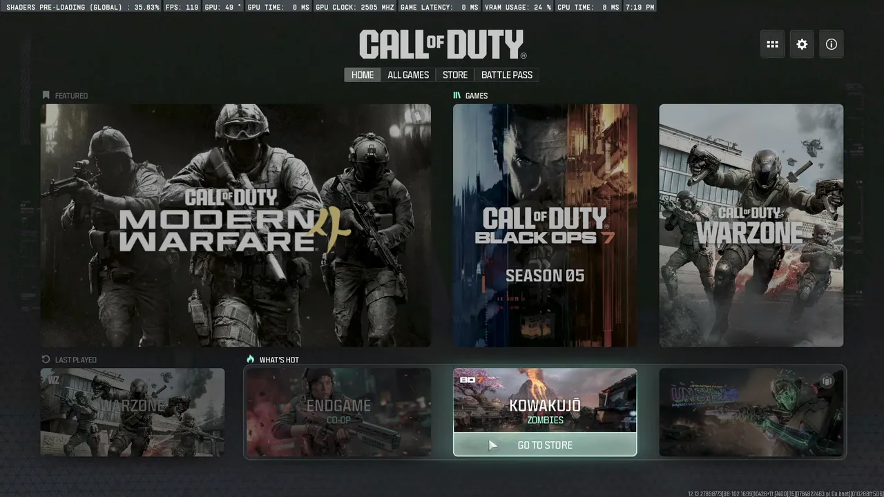The height and width of the screenshot is (497, 884).
Task: Open the settings gear
Action: [x=802, y=44]
